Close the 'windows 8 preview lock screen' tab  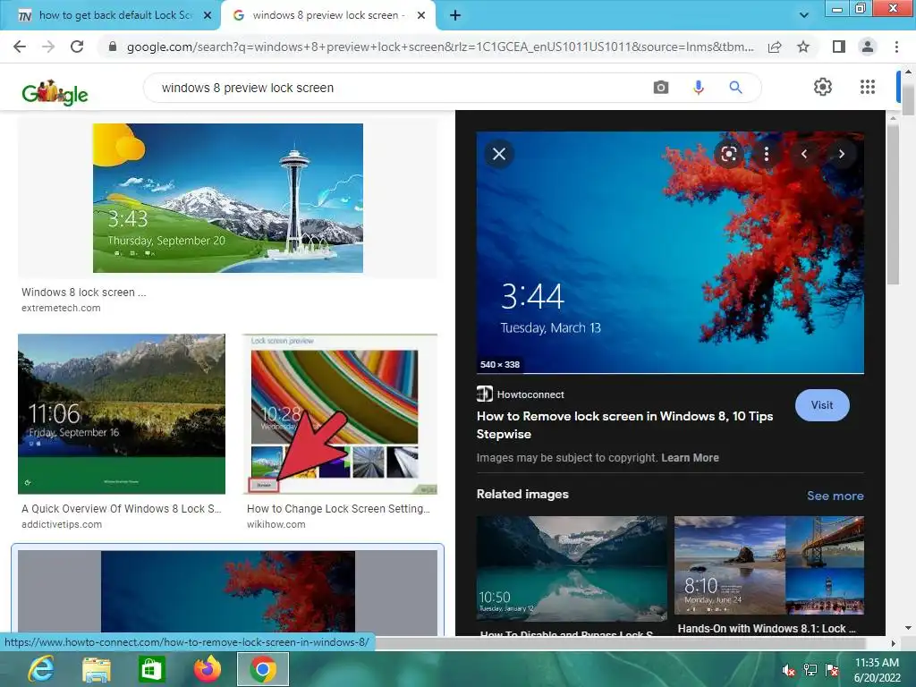click(420, 16)
